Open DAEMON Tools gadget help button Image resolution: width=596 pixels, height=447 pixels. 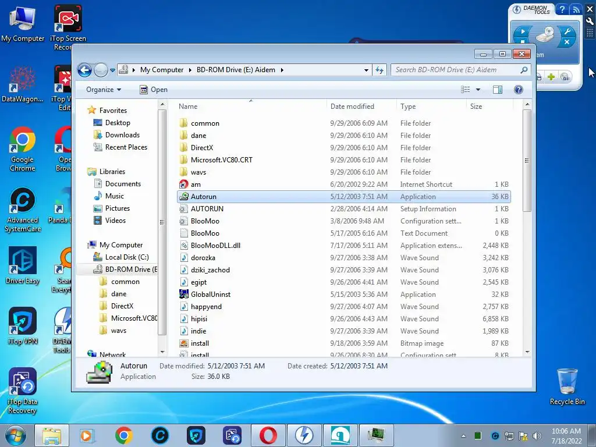pos(562,9)
